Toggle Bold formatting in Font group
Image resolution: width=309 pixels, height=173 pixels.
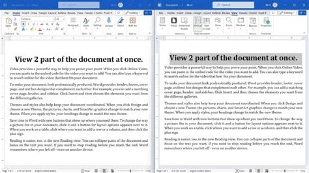click(22, 24)
